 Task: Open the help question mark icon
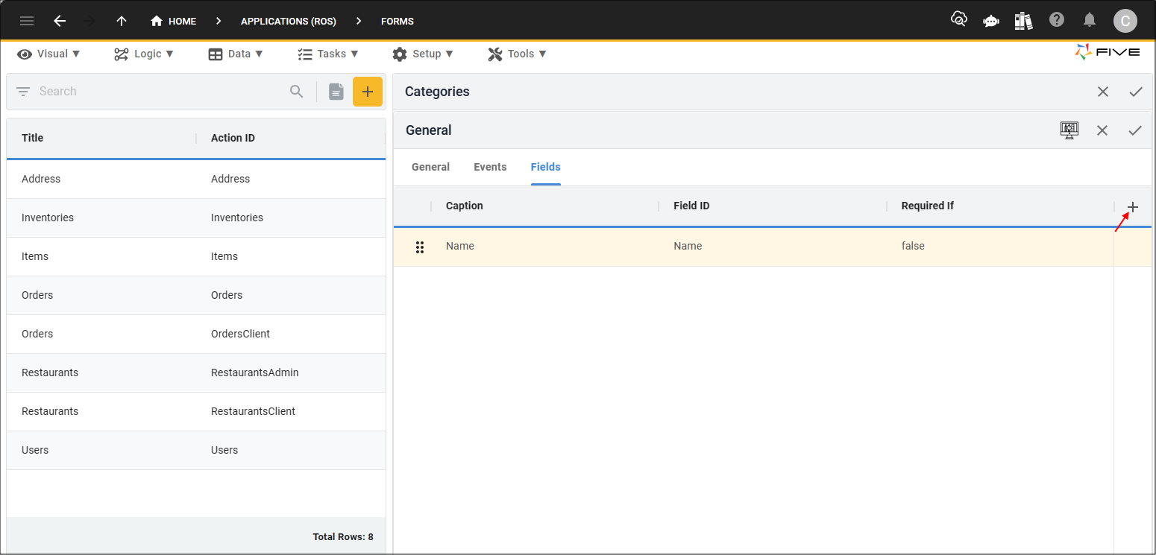pyautogui.click(x=1057, y=20)
